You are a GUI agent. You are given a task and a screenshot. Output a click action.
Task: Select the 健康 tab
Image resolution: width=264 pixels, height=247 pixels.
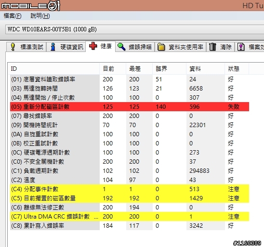[101, 46]
